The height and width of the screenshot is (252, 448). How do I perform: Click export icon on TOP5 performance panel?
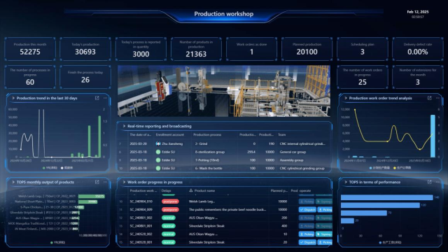pyautogui.click(x=429, y=182)
